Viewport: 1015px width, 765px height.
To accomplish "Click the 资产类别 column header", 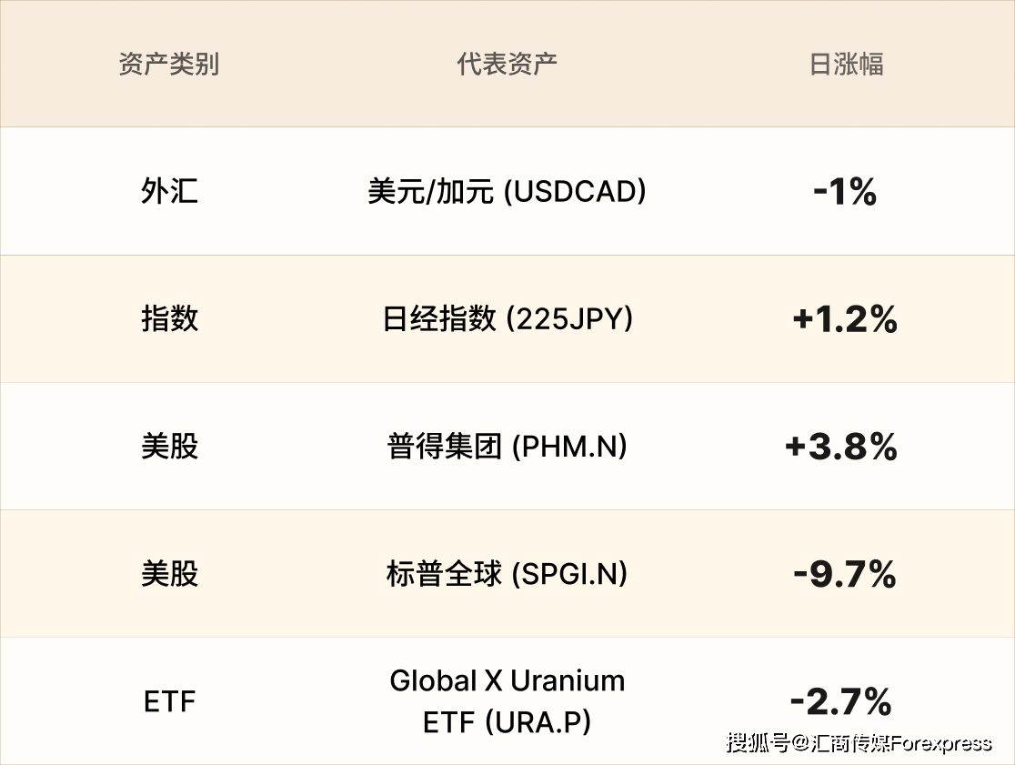I will (169, 65).
